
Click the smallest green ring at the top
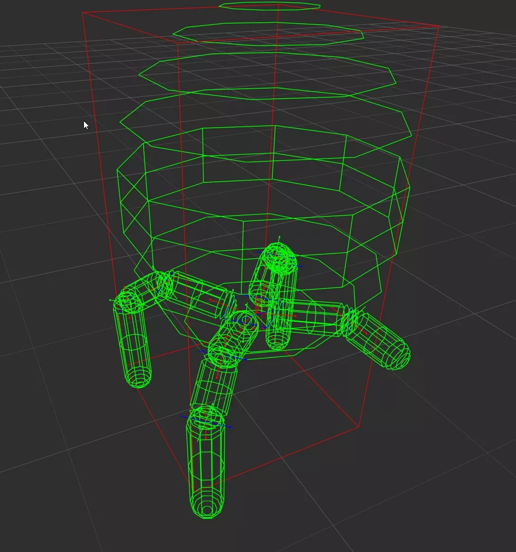tap(269, 6)
